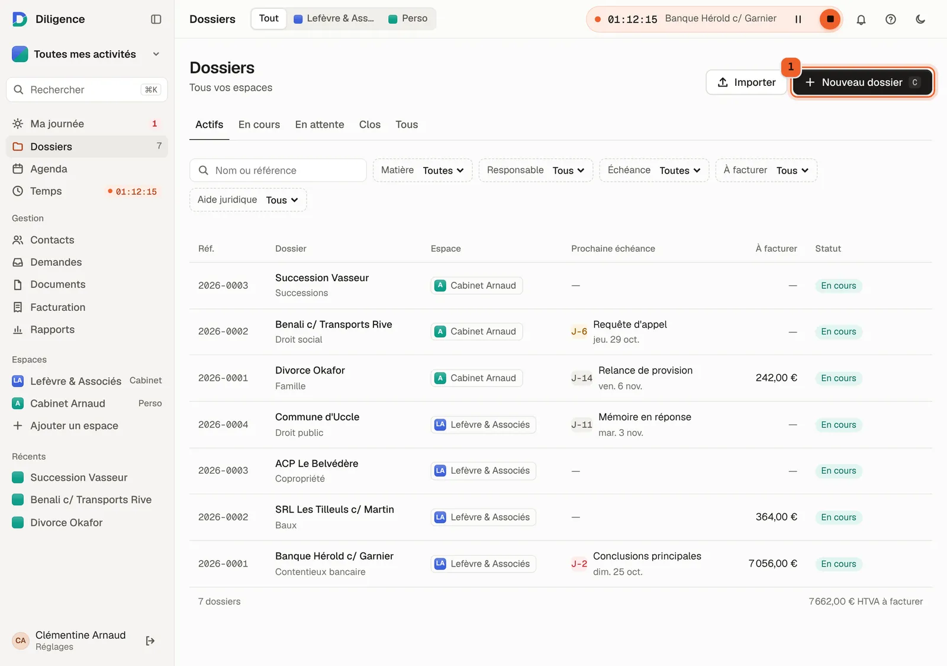Switch to the Tous tab
Viewport: 947px width, 666px height.
[x=407, y=124]
